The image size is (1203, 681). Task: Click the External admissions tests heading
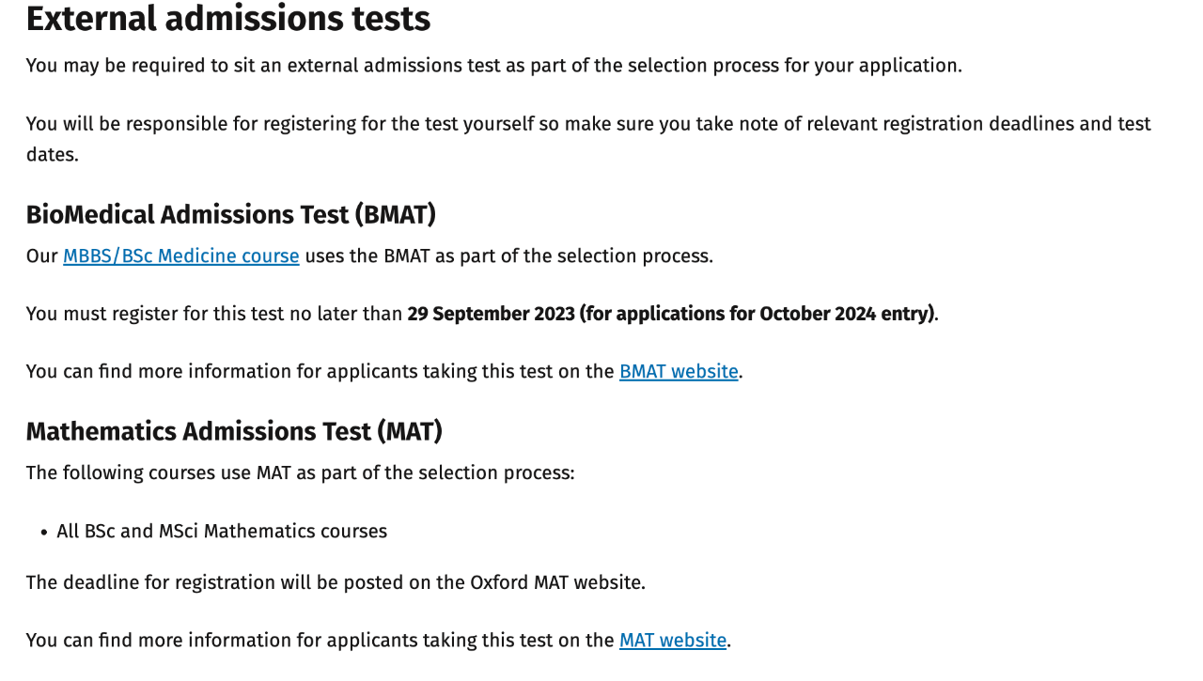click(x=228, y=19)
